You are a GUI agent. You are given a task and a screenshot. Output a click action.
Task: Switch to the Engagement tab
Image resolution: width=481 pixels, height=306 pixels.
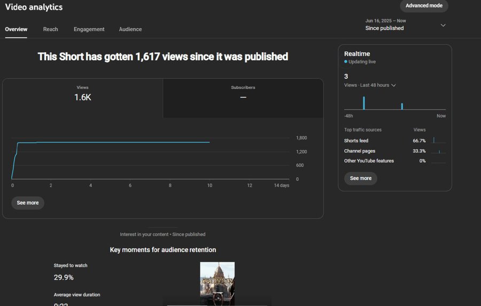click(x=89, y=29)
